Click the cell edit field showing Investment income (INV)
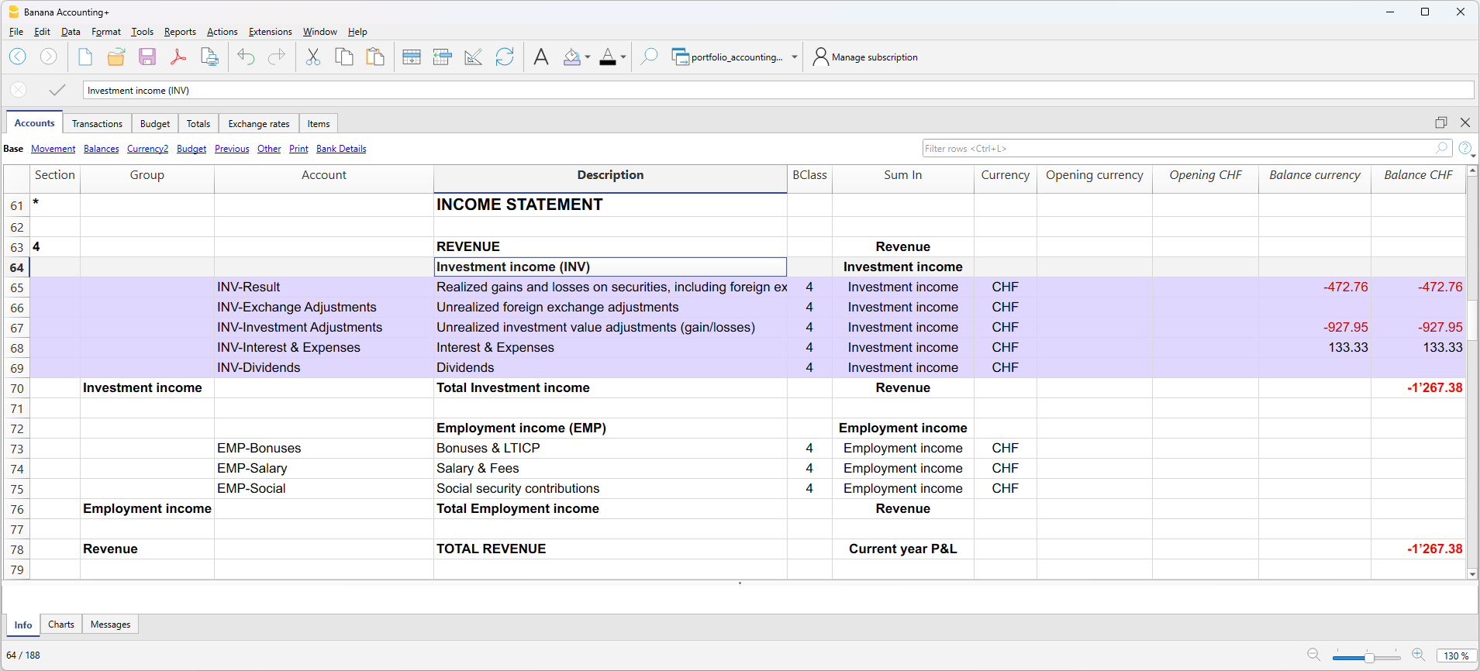This screenshot has height=671, width=1480. pos(778,90)
